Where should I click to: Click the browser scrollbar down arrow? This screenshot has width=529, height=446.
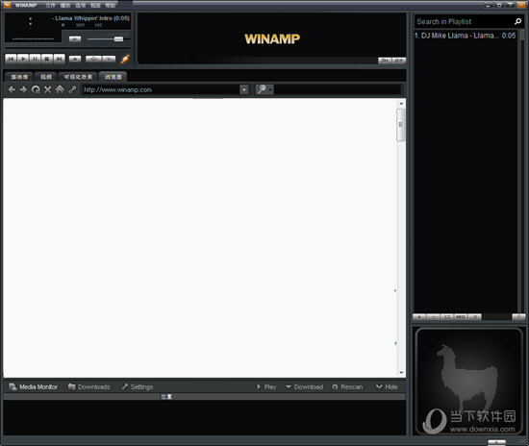click(x=401, y=373)
